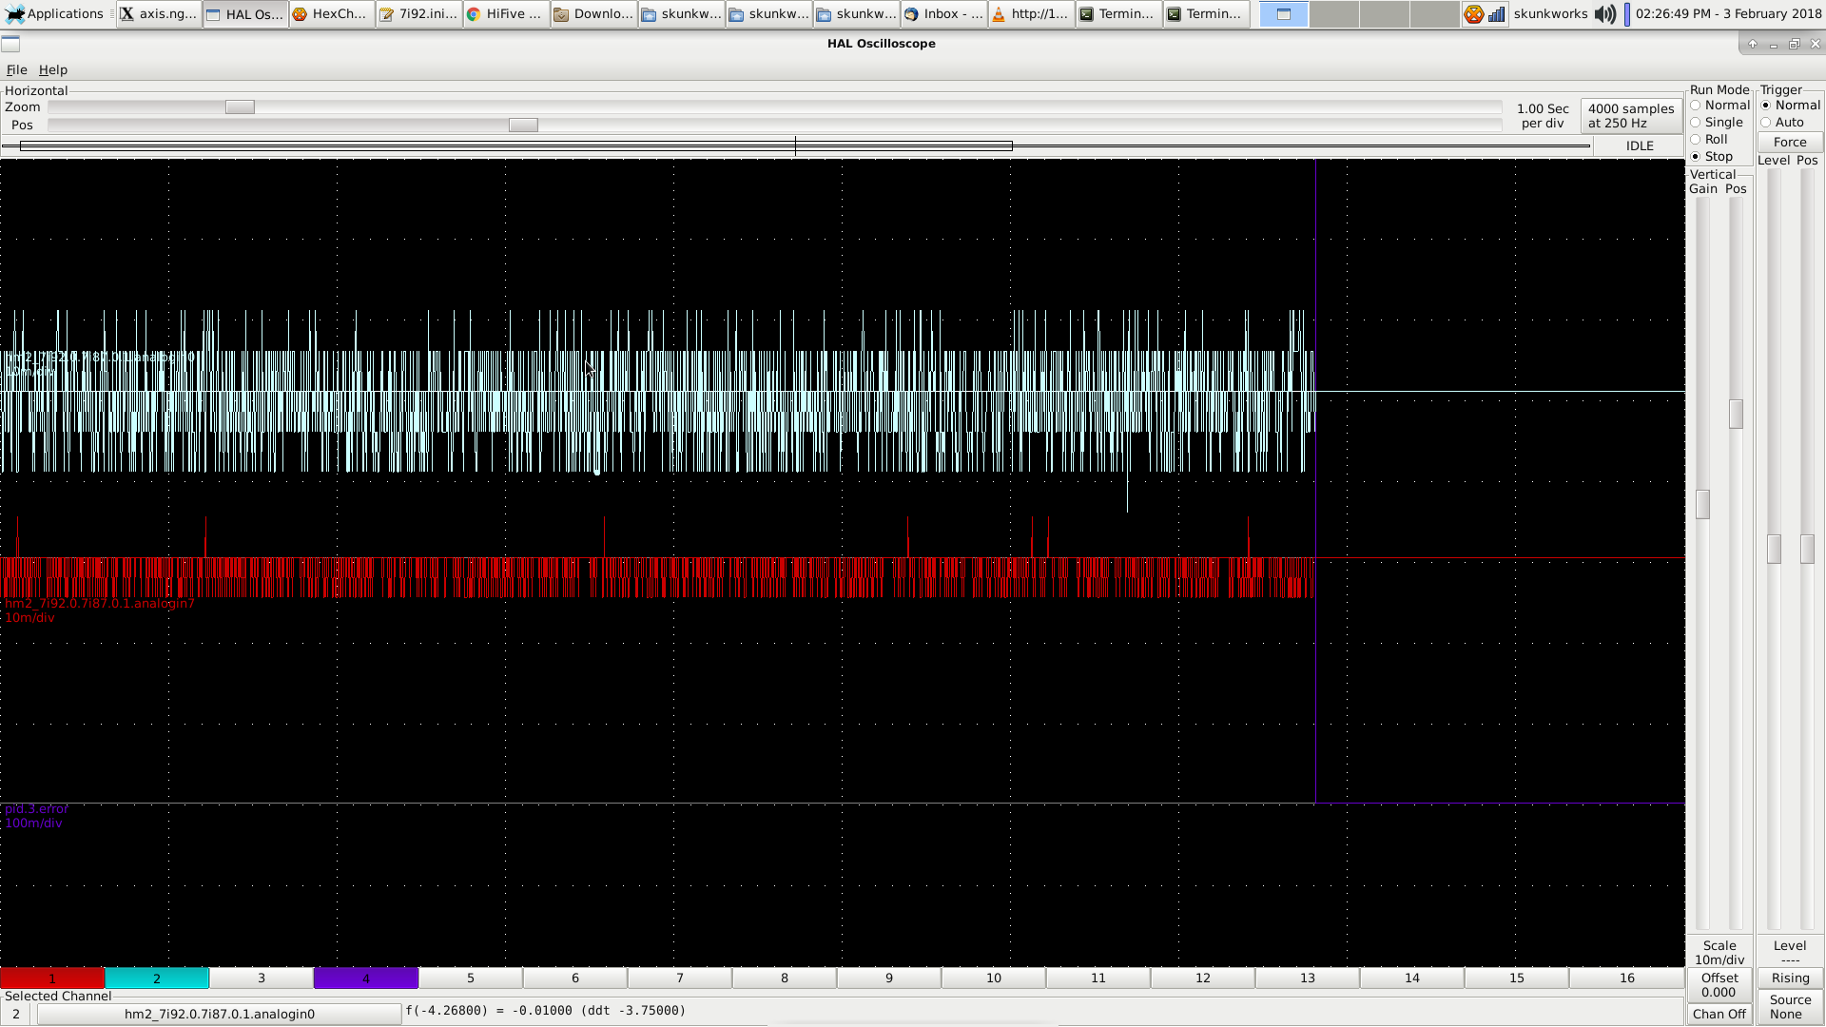Viewport: 1826px width, 1027px height.
Task: Click the vertical Gain slider handle
Action: pos(1702,504)
